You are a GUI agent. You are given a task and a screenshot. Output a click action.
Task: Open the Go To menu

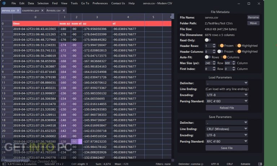pyautogui.click(x=85, y=3)
